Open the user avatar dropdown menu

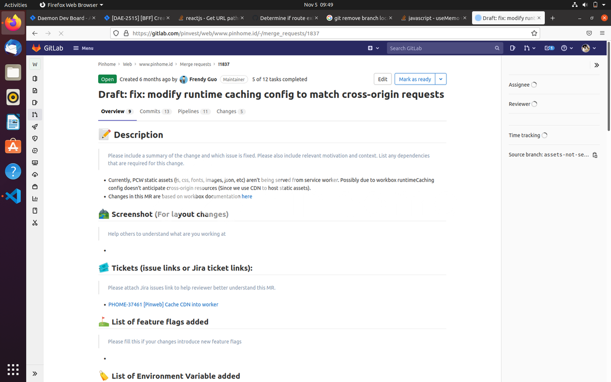click(x=589, y=48)
